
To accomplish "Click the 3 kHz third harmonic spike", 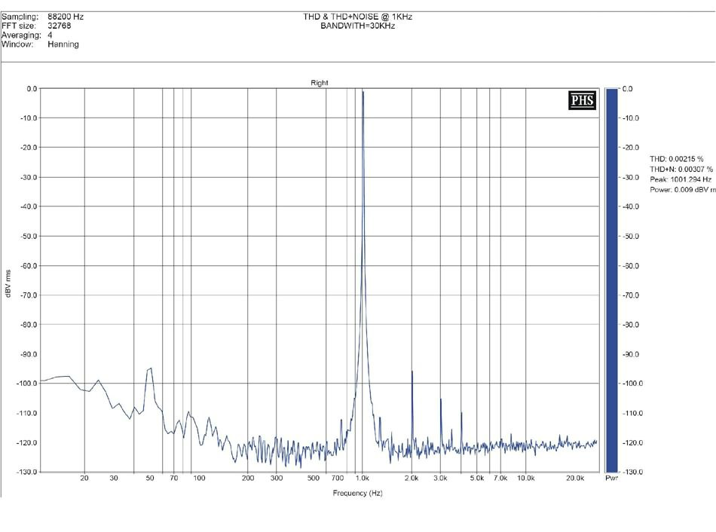I will 441,400.
